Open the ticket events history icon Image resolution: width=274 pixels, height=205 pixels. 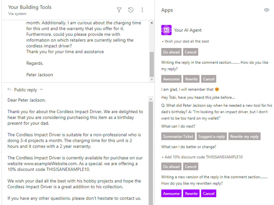131,10
